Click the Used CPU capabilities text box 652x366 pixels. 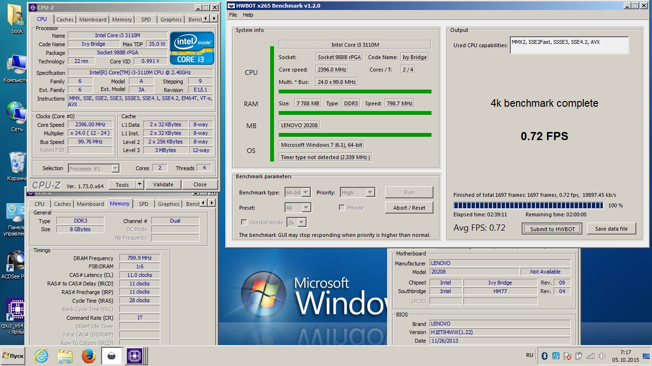coord(569,45)
